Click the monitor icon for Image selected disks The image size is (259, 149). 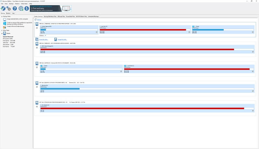(x=5, y=20)
